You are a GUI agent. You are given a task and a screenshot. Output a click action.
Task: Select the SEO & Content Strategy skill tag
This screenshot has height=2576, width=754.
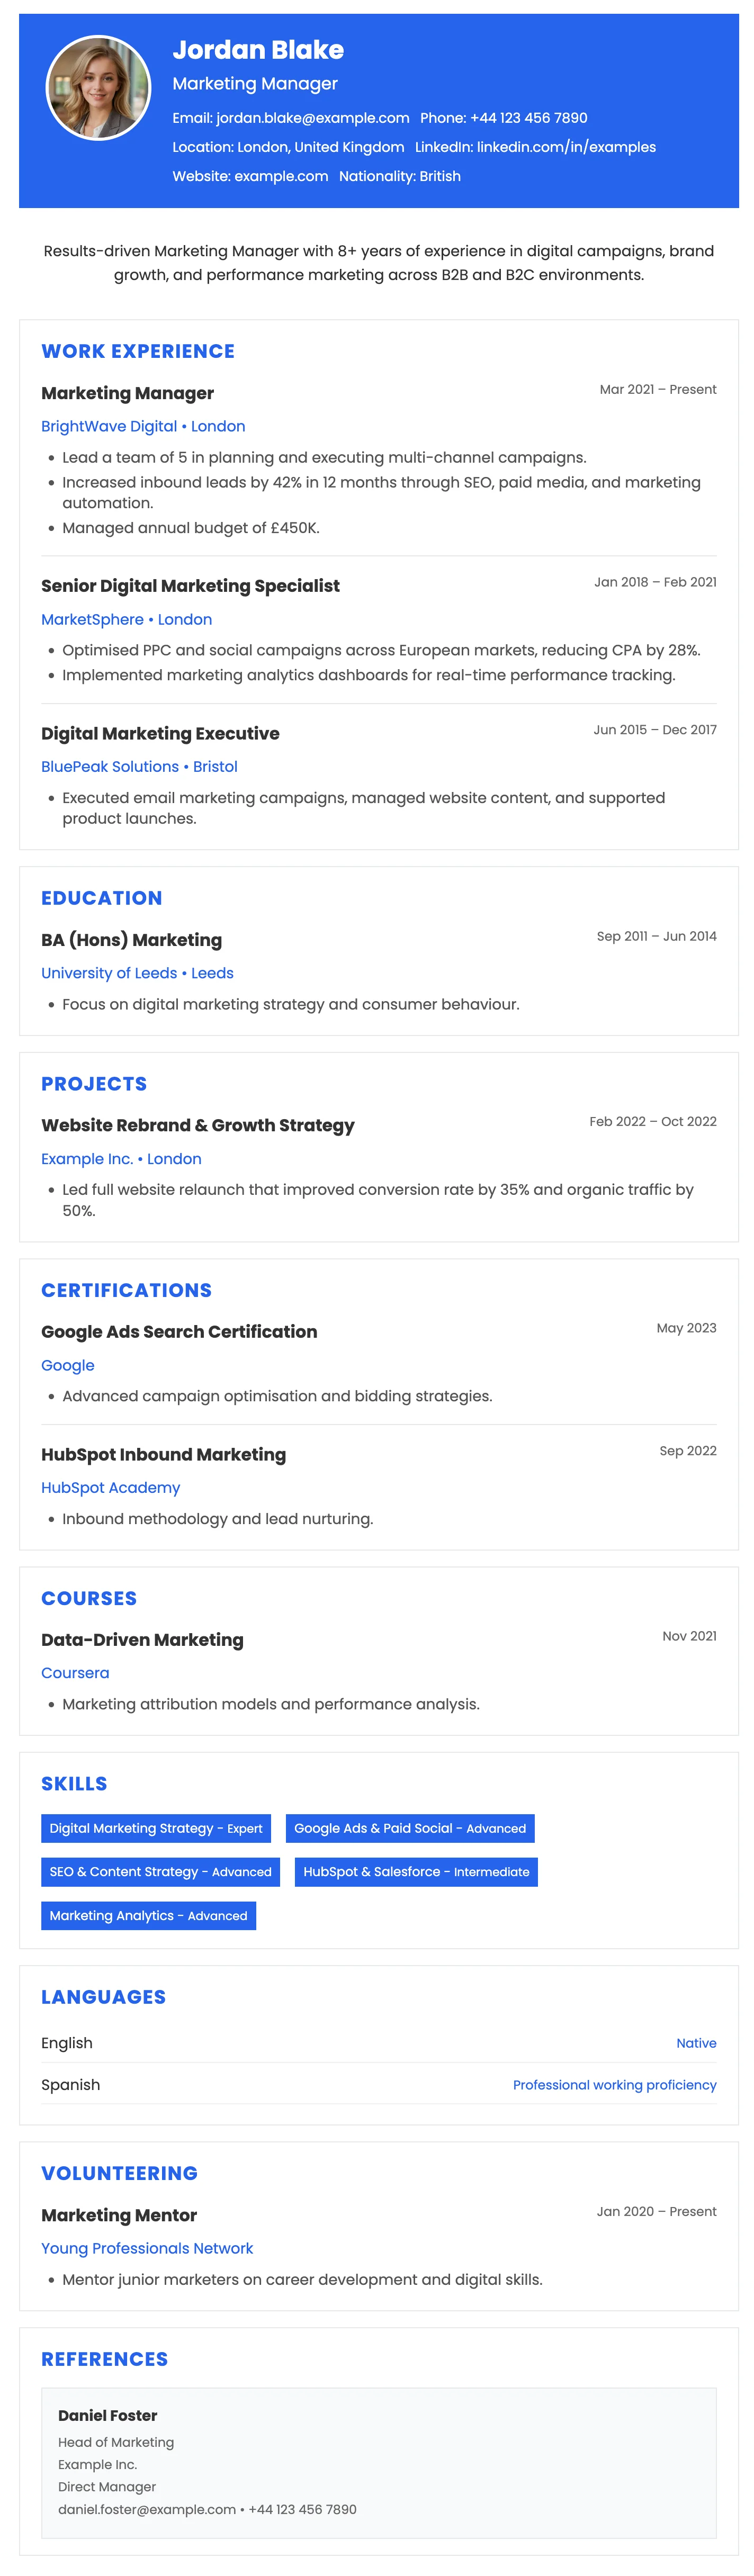pyautogui.click(x=160, y=1871)
